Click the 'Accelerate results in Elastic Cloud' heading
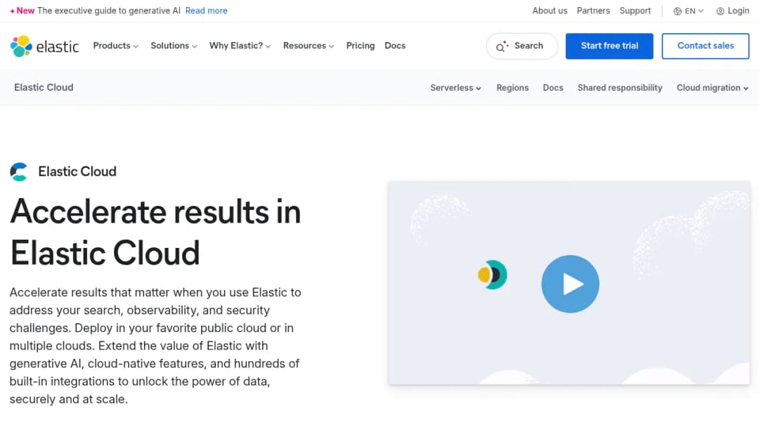 pos(155,232)
